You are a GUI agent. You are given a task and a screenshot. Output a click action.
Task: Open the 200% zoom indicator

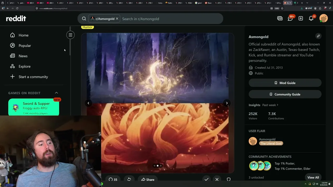click(277, 8)
